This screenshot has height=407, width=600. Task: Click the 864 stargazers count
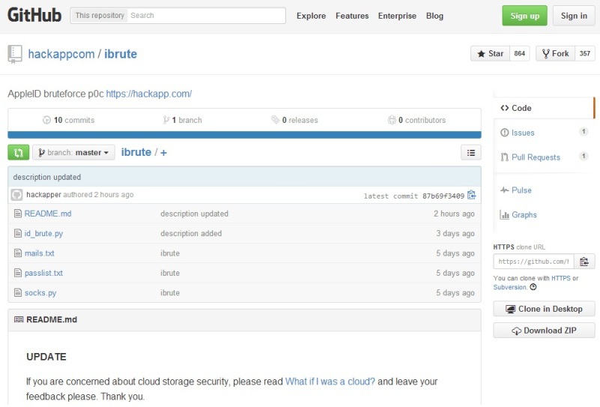click(x=520, y=54)
